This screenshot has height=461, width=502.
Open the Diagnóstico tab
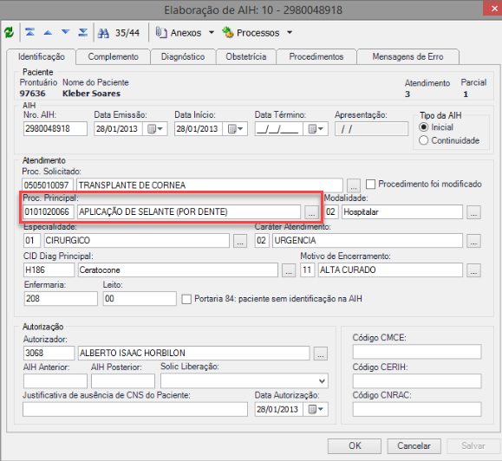pyautogui.click(x=183, y=57)
